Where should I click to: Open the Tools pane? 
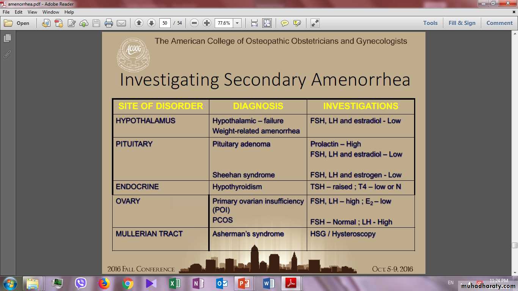pos(430,23)
